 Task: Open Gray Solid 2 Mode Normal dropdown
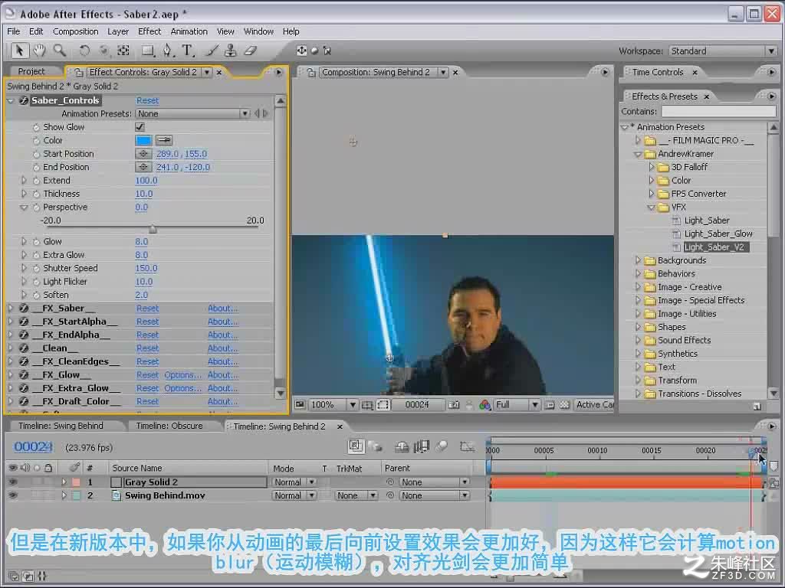tap(294, 482)
